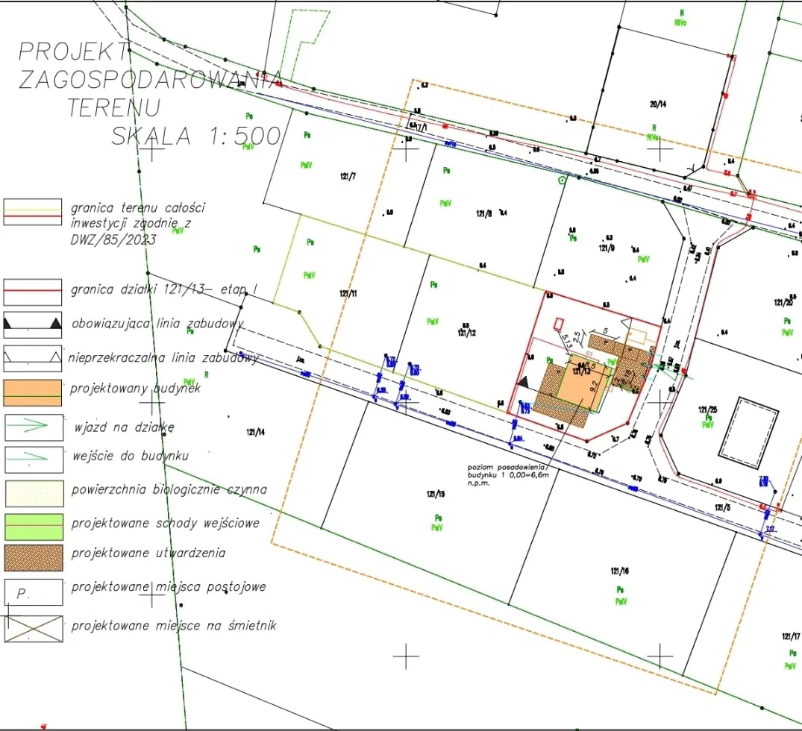This screenshot has width=802, height=731.
Task: Select the granica terenu całości inwestycji symbol
Action: coord(33,212)
